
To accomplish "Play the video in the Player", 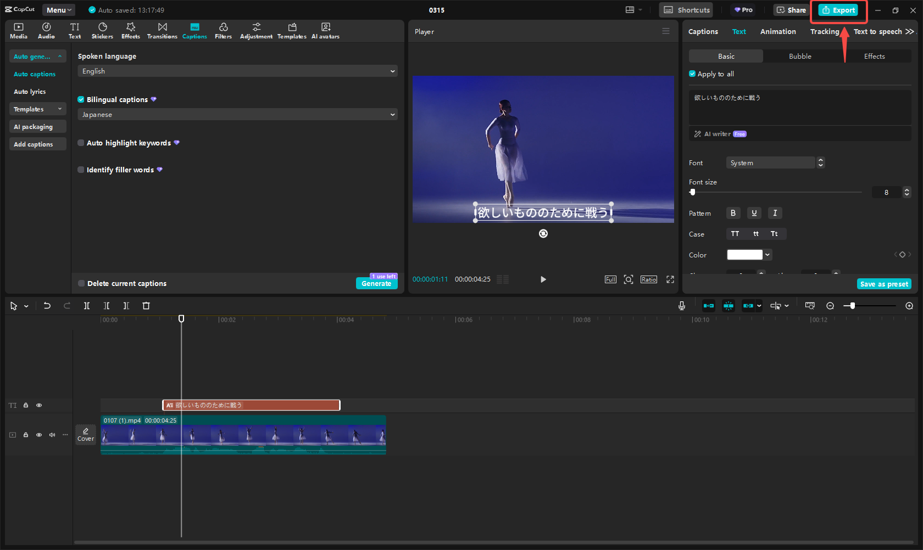I will (543, 279).
